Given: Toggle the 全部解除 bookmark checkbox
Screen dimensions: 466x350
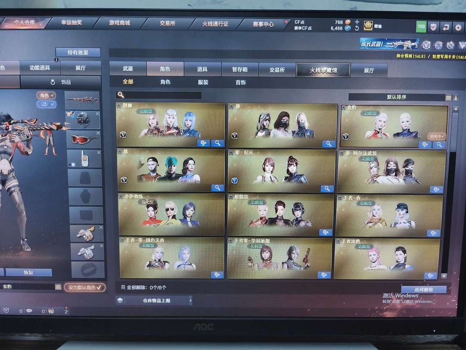Looking at the screenshot, I should [123, 287].
